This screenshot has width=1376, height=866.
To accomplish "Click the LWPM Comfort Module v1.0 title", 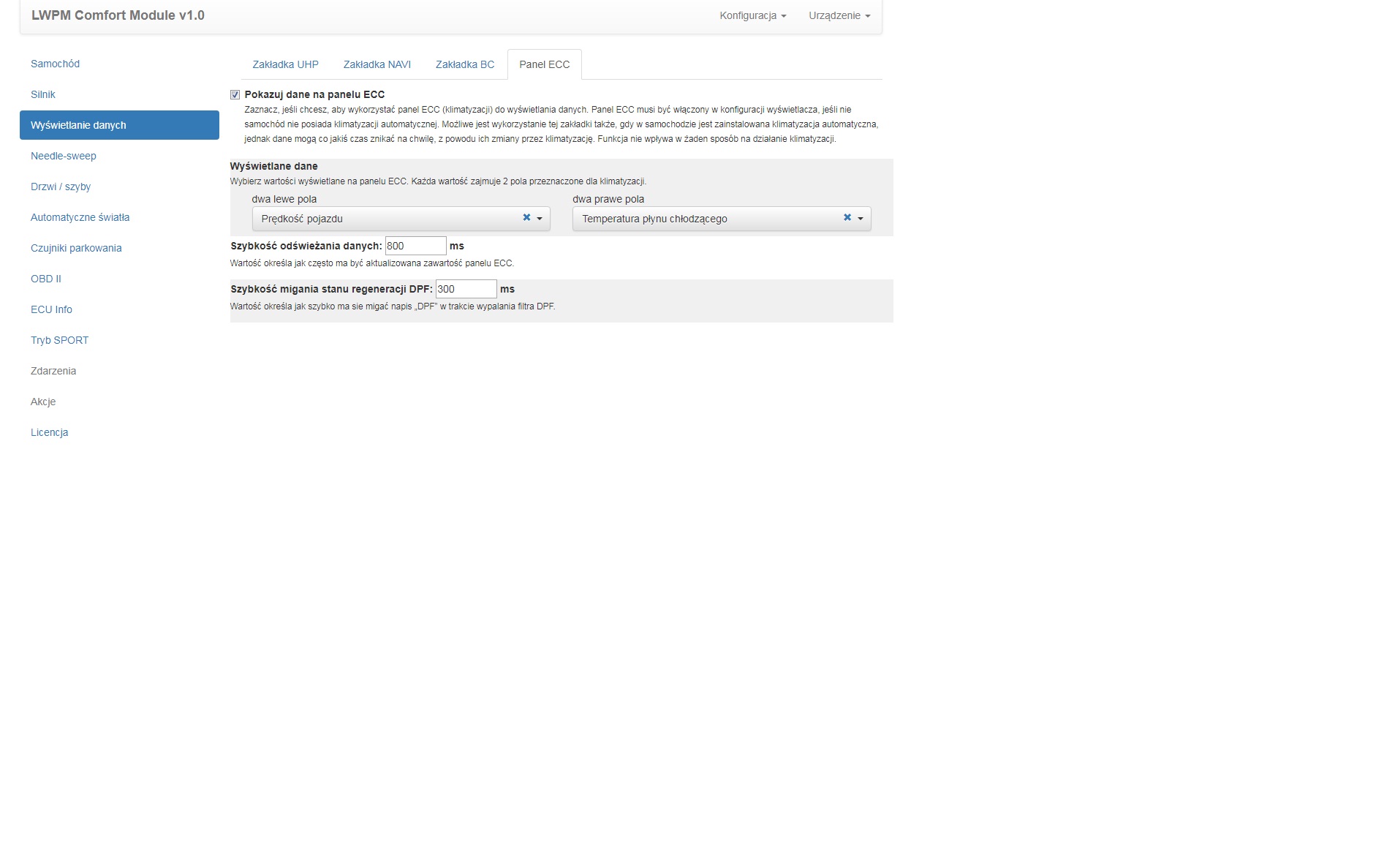I will [x=118, y=15].
